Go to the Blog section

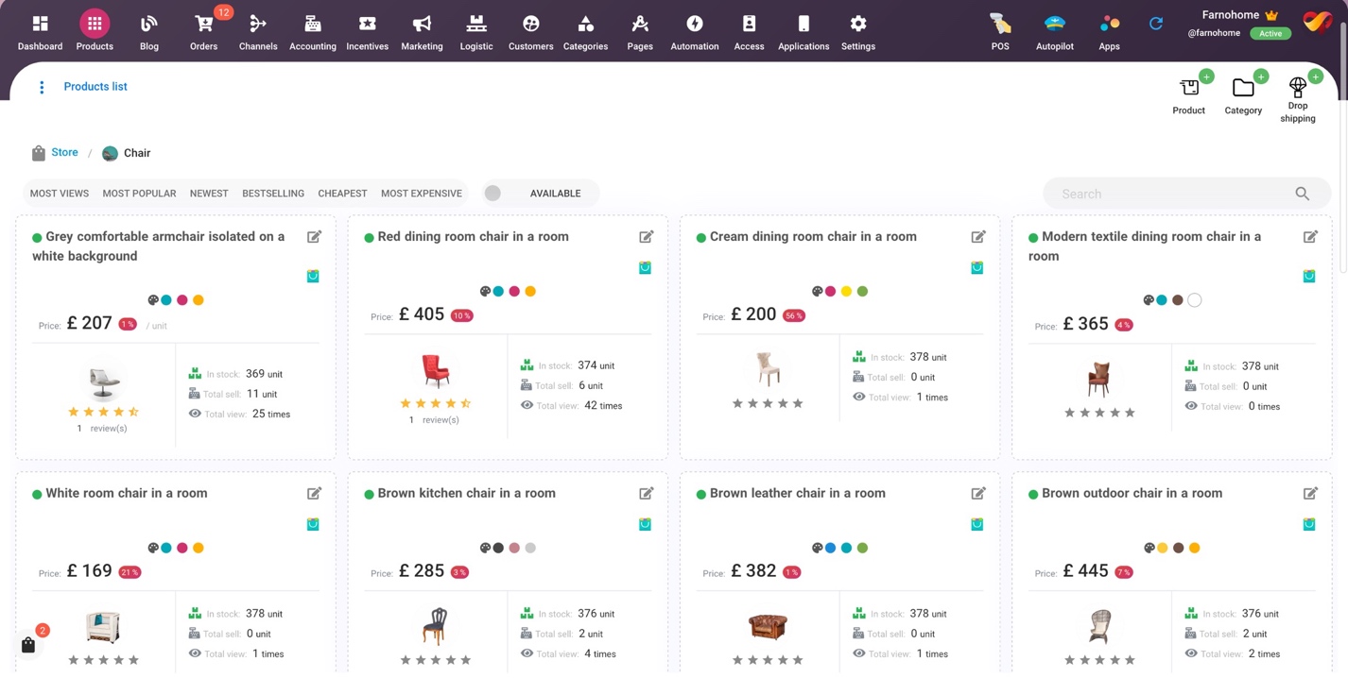pyautogui.click(x=149, y=31)
